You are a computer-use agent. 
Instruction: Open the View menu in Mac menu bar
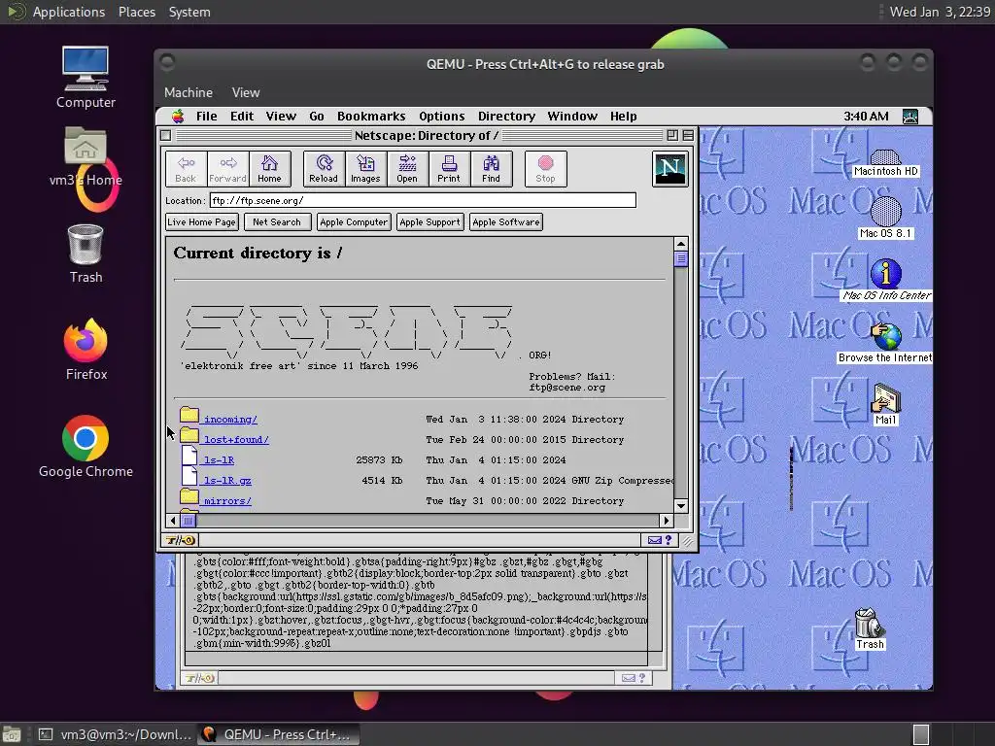pos(281,117)
